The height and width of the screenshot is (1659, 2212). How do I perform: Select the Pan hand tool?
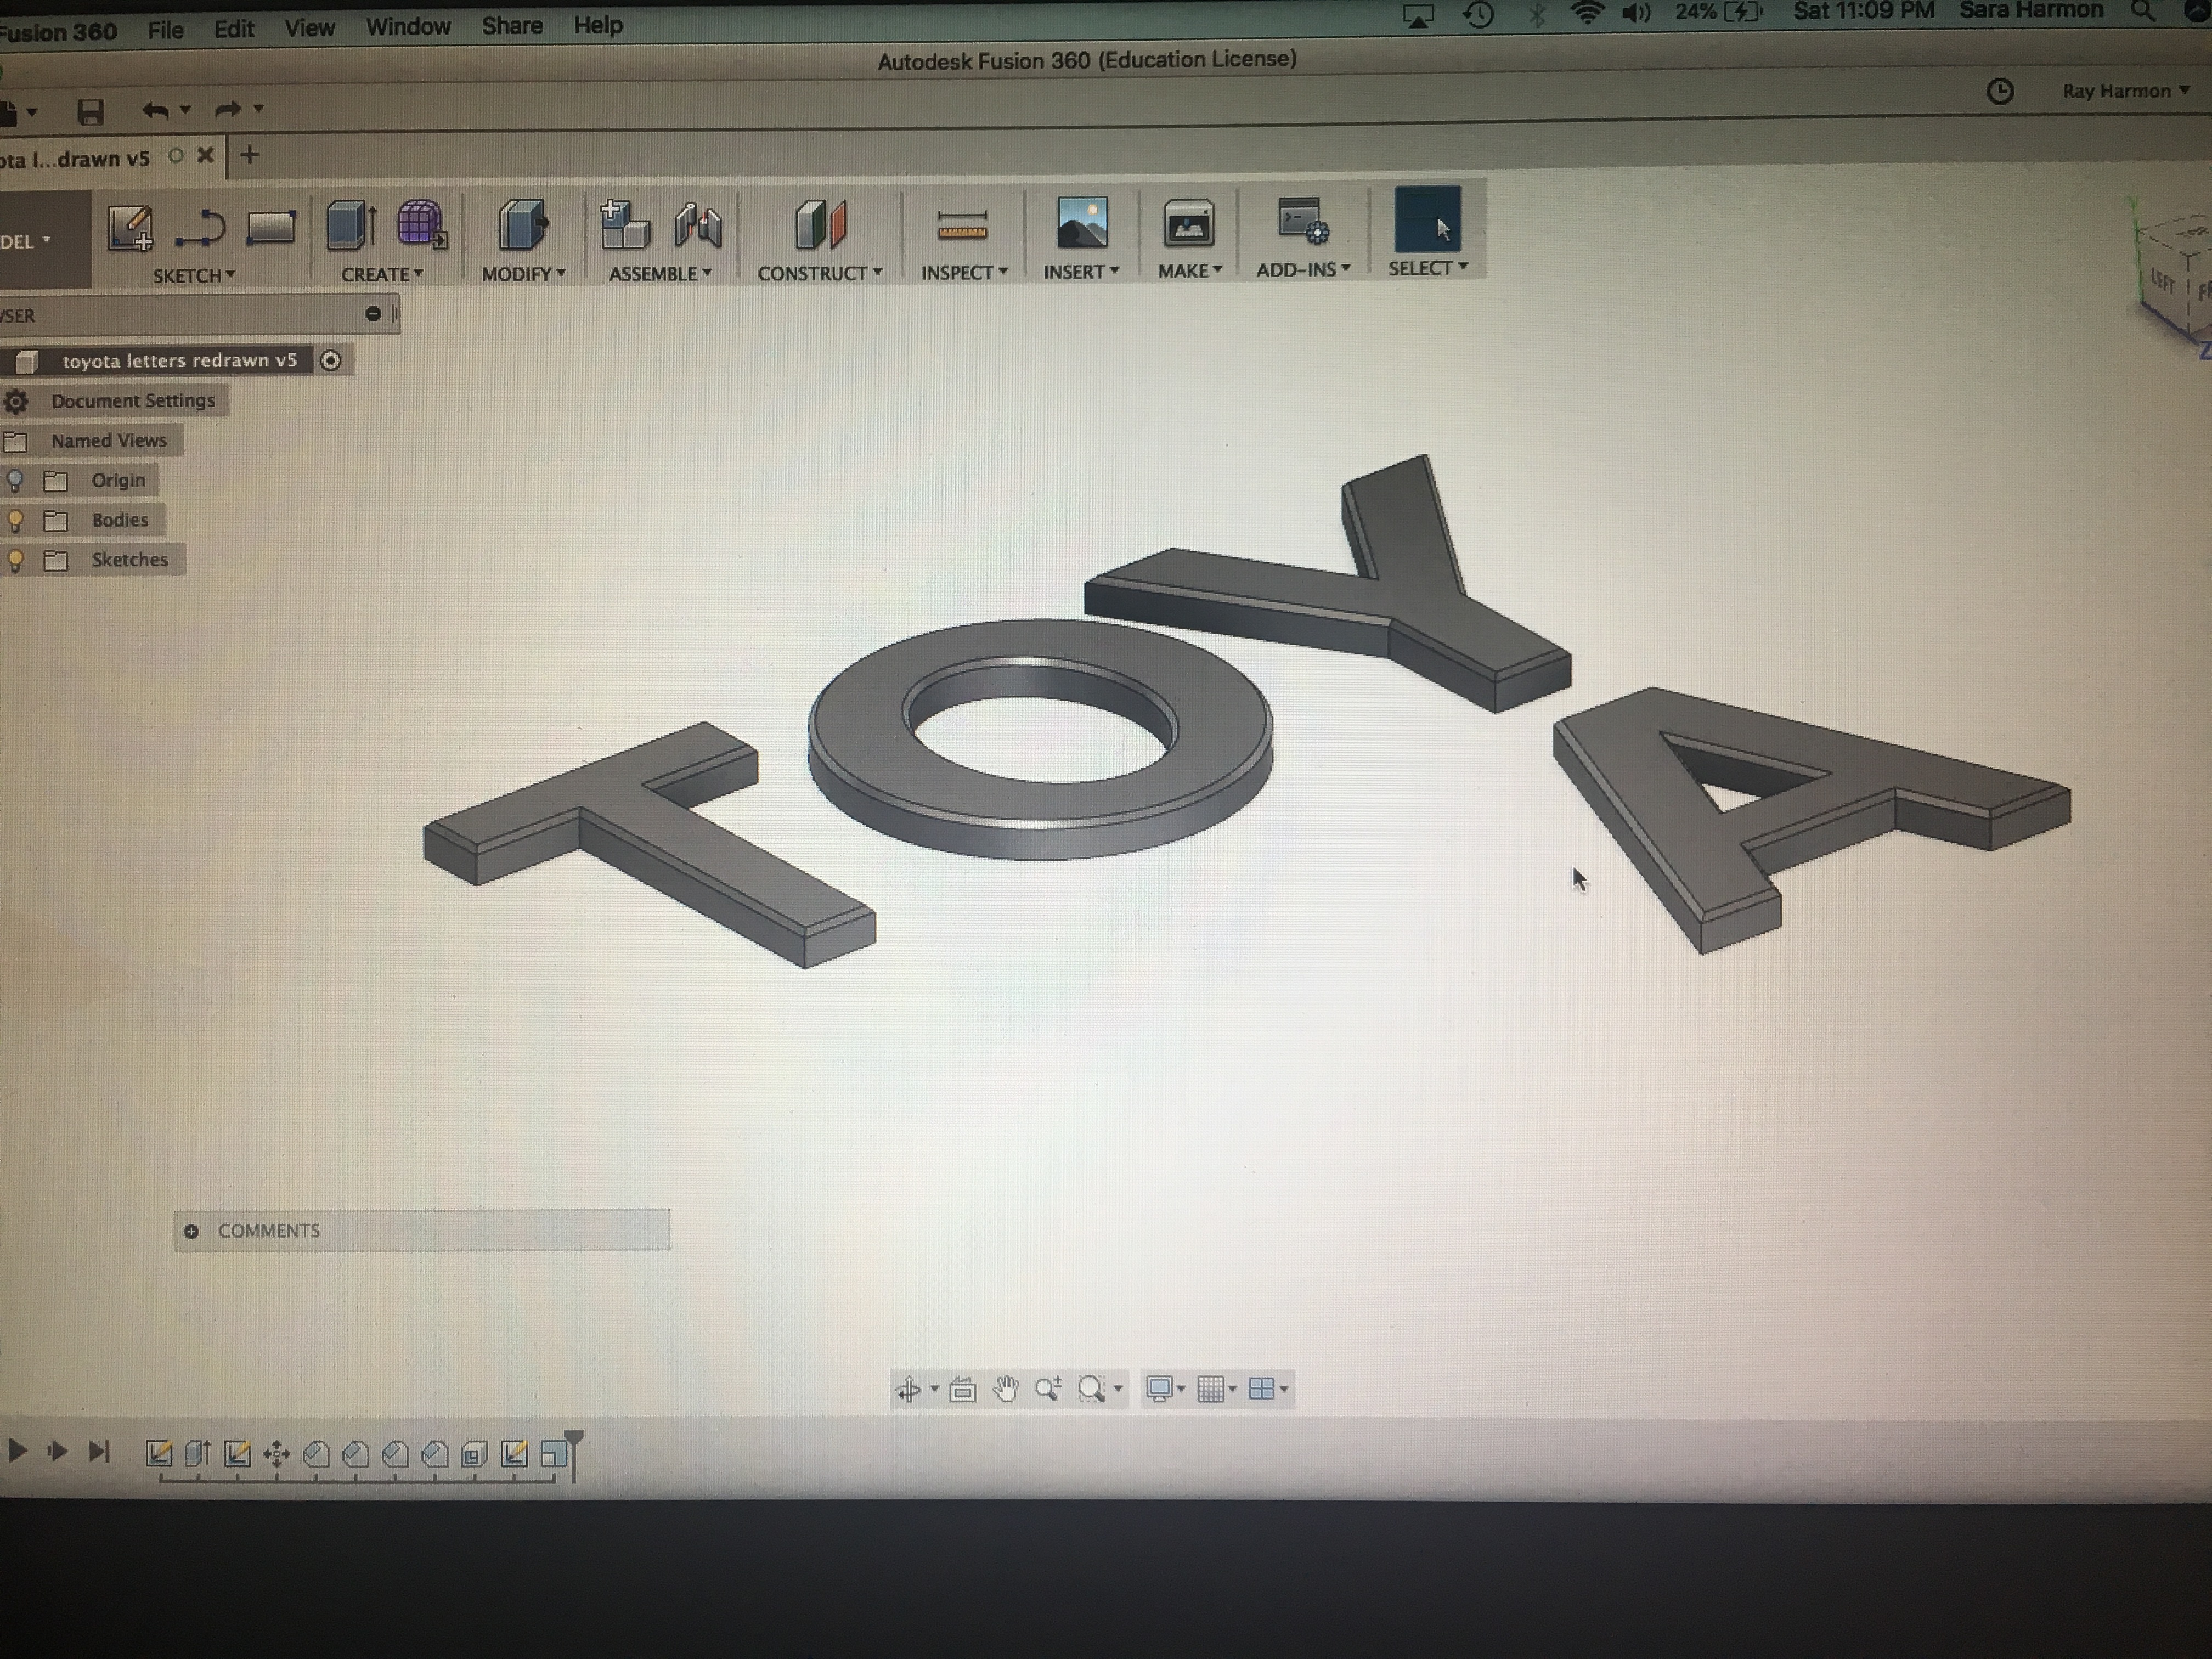(x=1006, y=1388)
